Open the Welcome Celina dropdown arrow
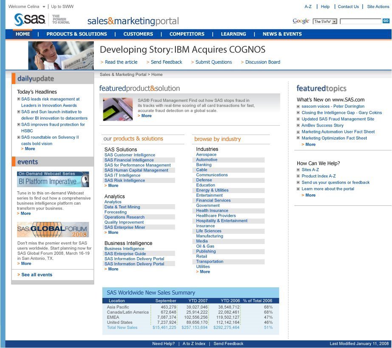The width and height of the screenshot is (392, 348). (44, 7)
